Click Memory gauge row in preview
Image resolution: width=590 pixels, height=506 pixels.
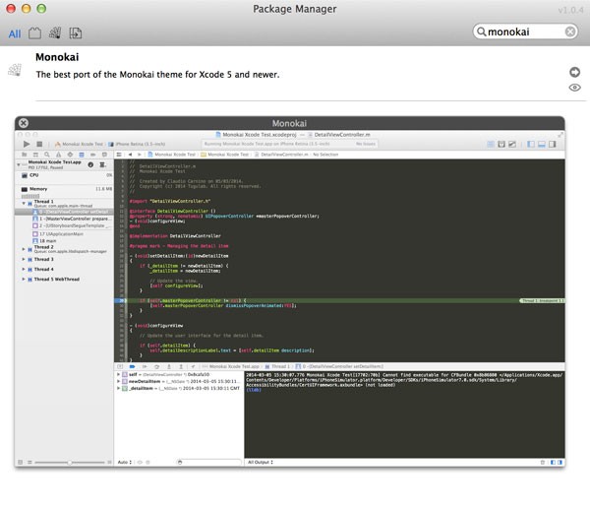64,189
